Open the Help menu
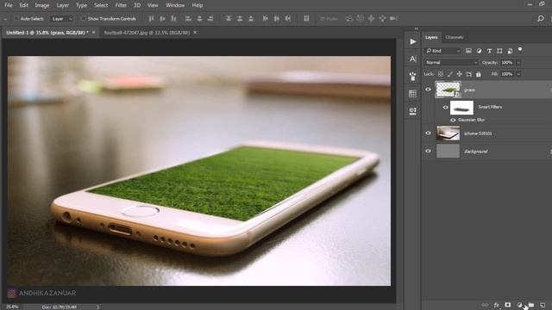This screenshot has width=552, height=310. (198, 5)
